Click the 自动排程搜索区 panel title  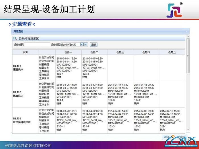[x=29, y=39]
